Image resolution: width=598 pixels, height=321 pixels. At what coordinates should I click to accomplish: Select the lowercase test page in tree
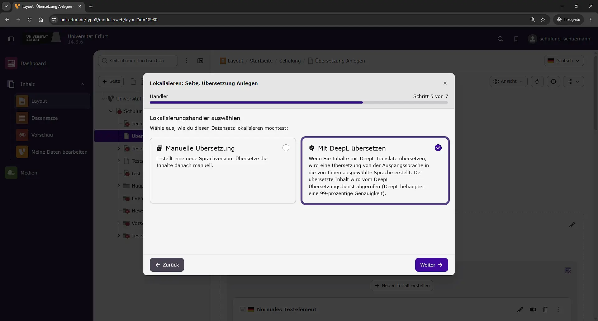point(136,173)
